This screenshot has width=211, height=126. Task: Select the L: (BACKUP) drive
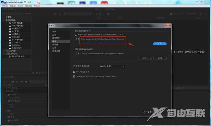coord(17,48)
